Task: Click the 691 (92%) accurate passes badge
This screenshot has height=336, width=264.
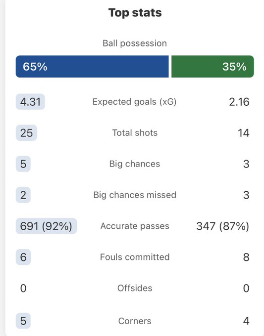Action: coord(46,226)
